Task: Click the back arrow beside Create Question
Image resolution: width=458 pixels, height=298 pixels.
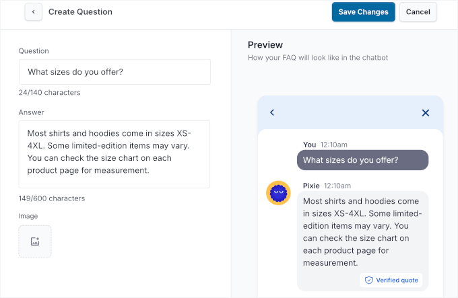Action: tap(33, 12)
